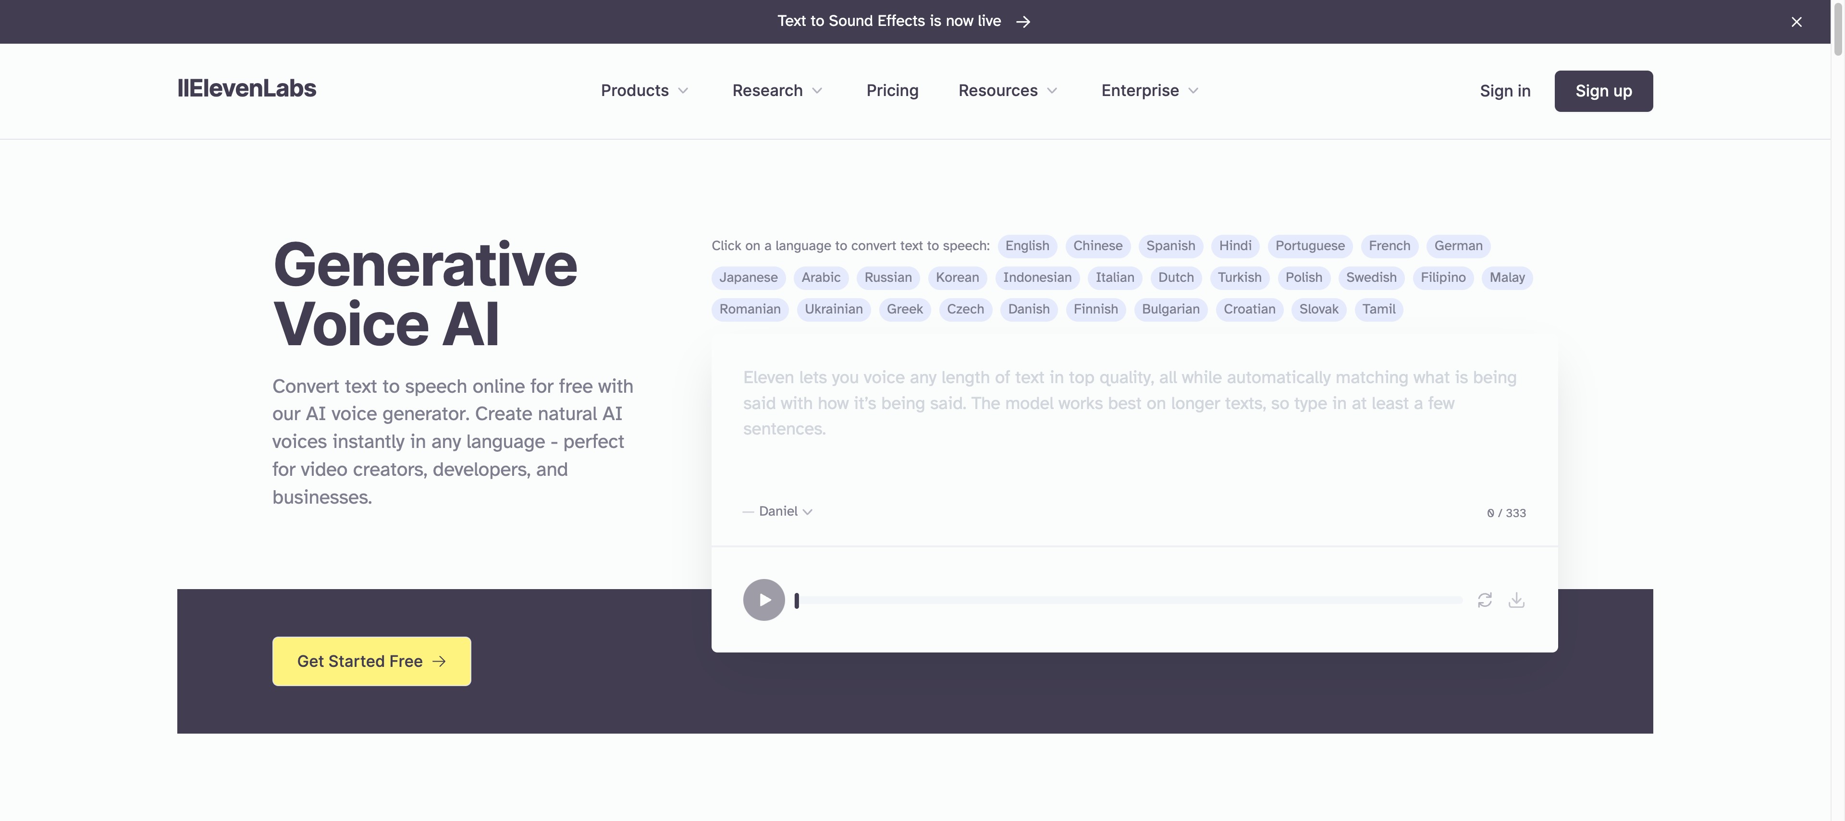Select the English language chip
This screenshot has width=1845, height=821.
(x=1027, y=245)
